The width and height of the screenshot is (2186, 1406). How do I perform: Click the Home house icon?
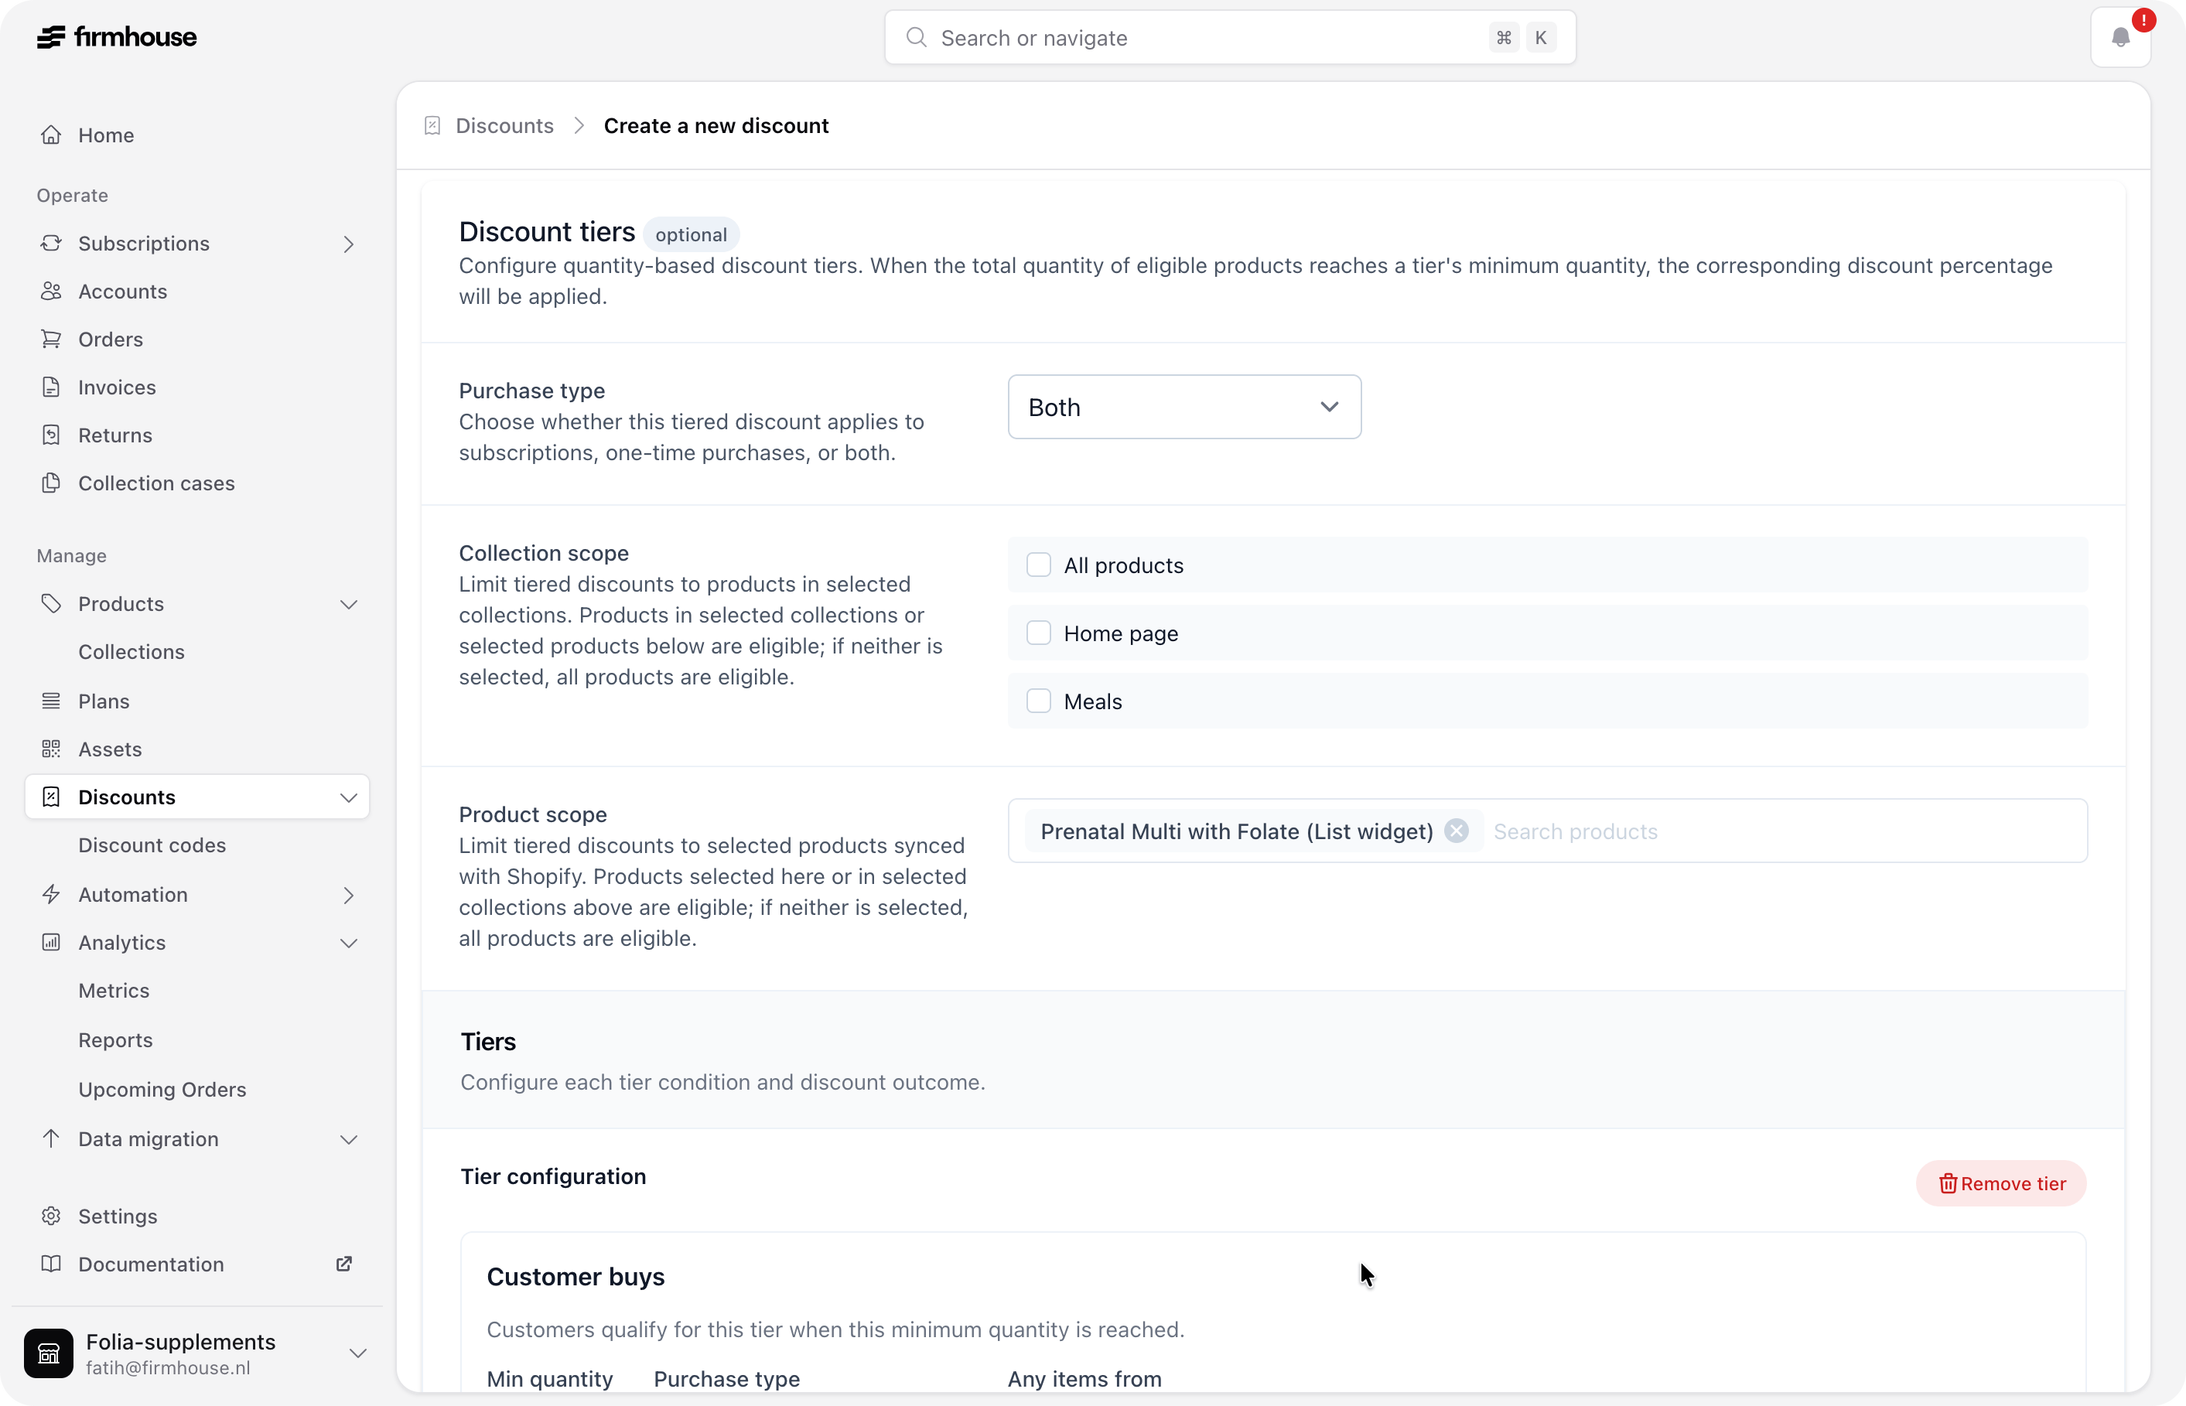[51, 135]
